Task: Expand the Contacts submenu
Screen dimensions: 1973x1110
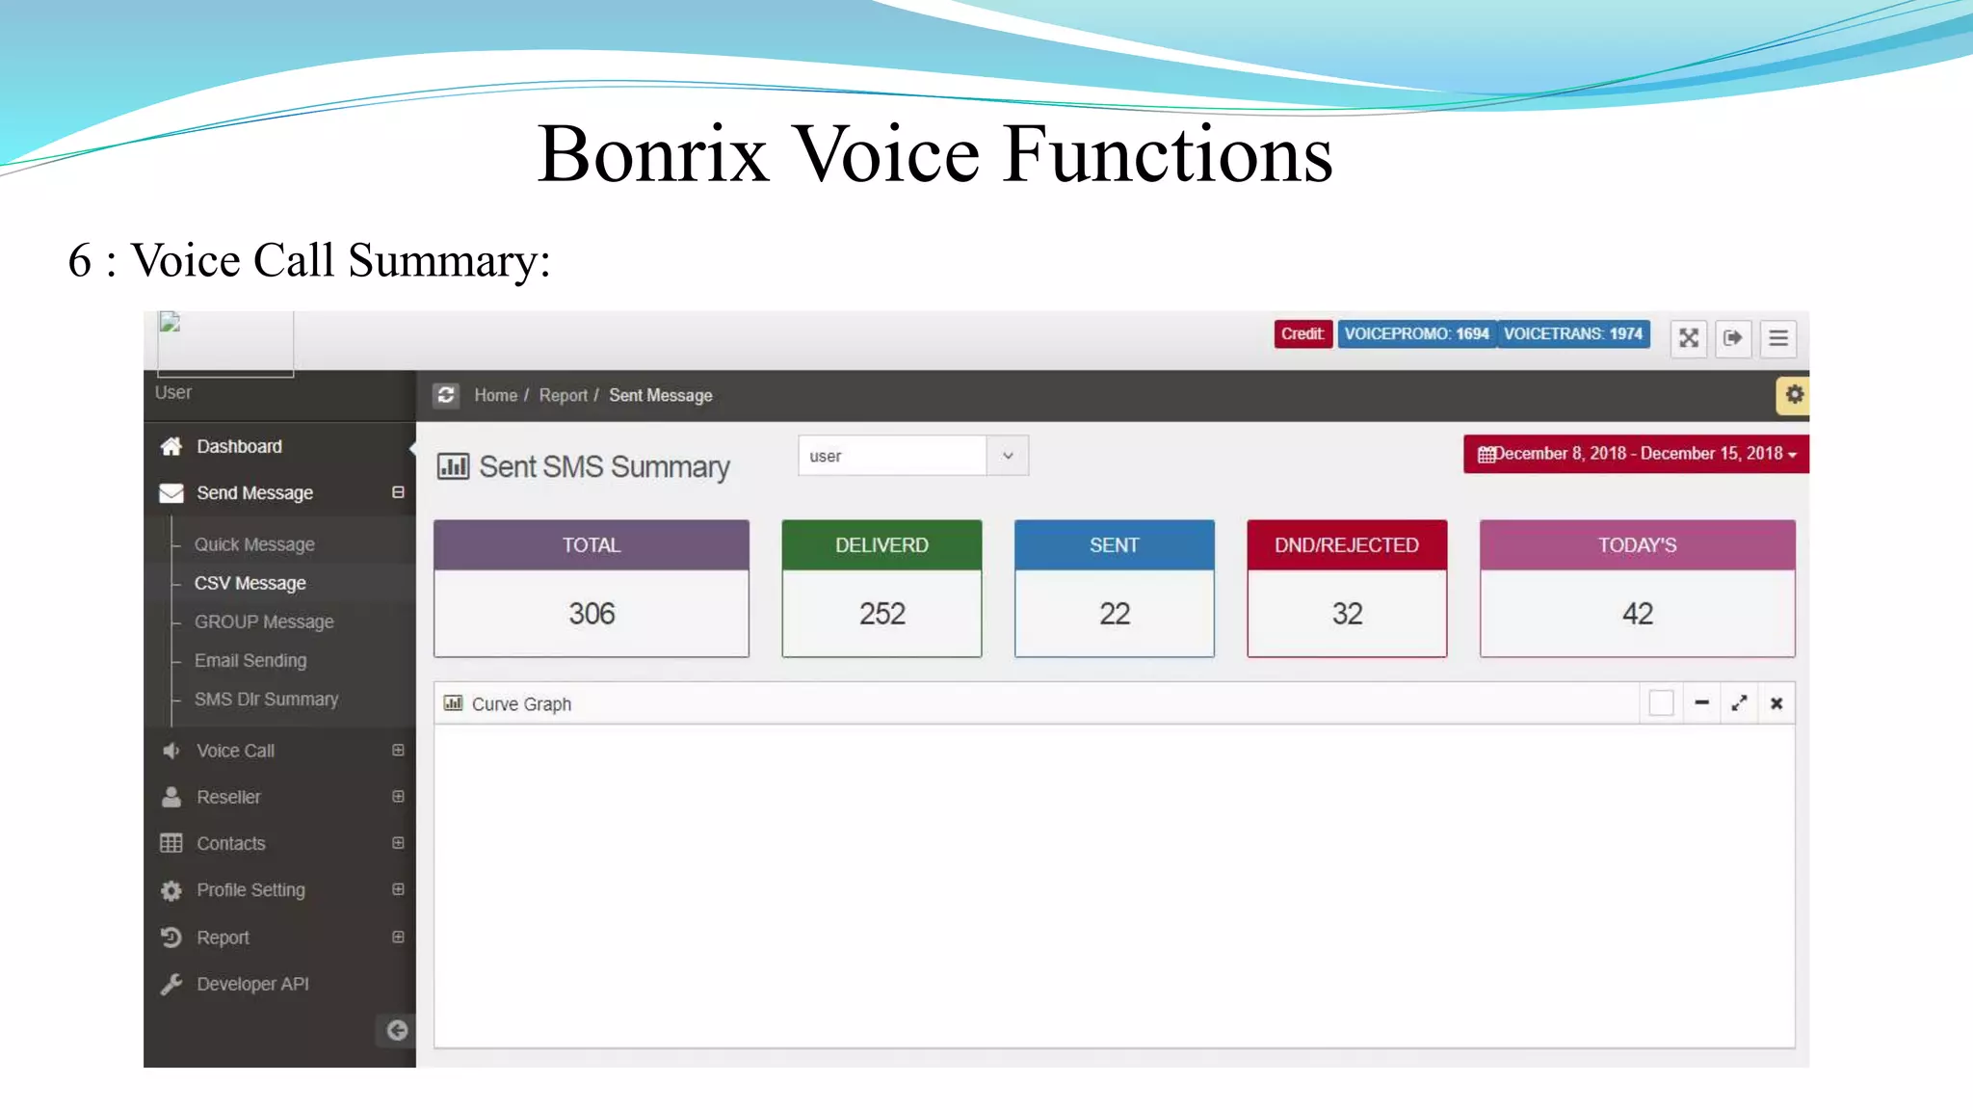Action: pos(398,842)
